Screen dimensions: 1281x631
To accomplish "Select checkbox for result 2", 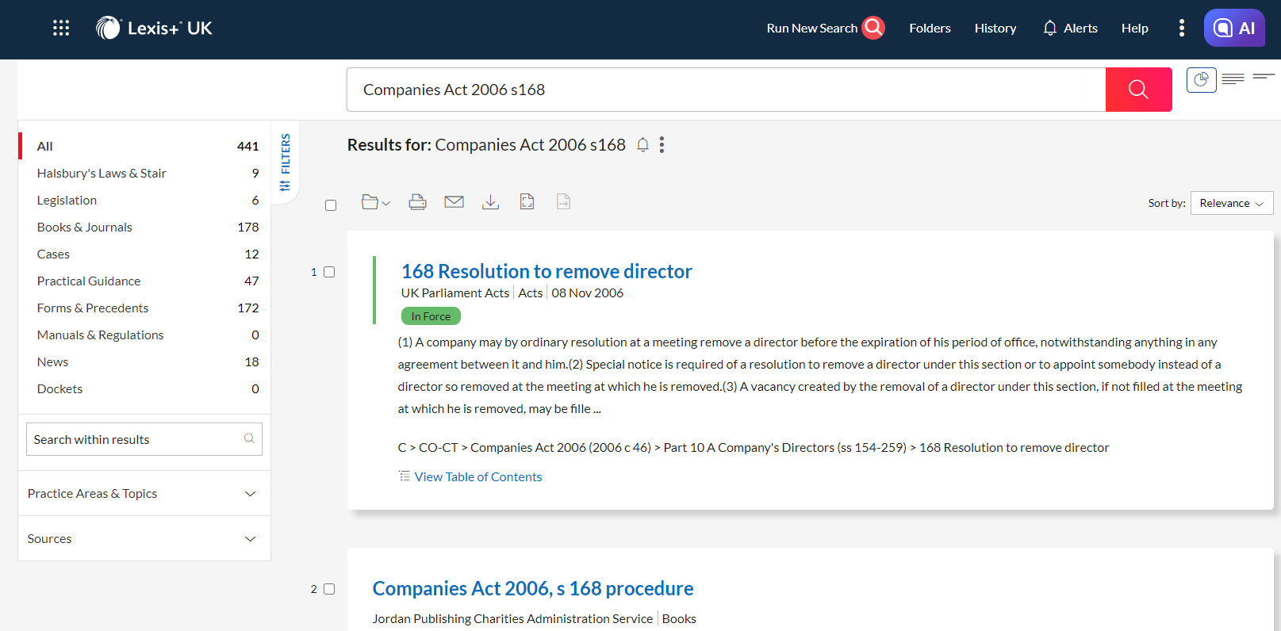I will 329,589.
